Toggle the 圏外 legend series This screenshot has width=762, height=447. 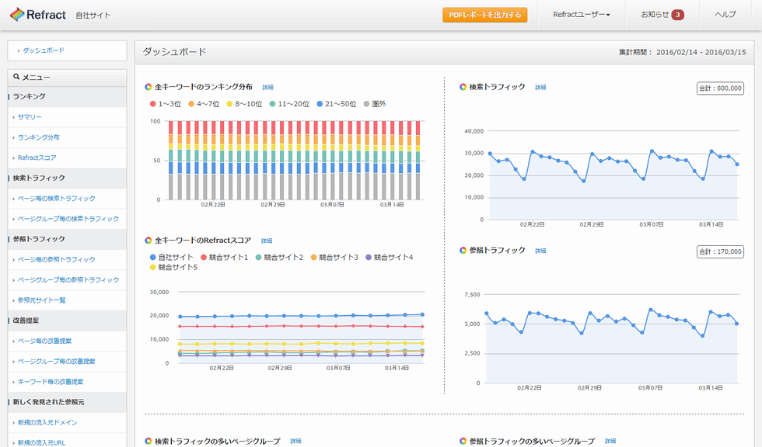point(374,103)
